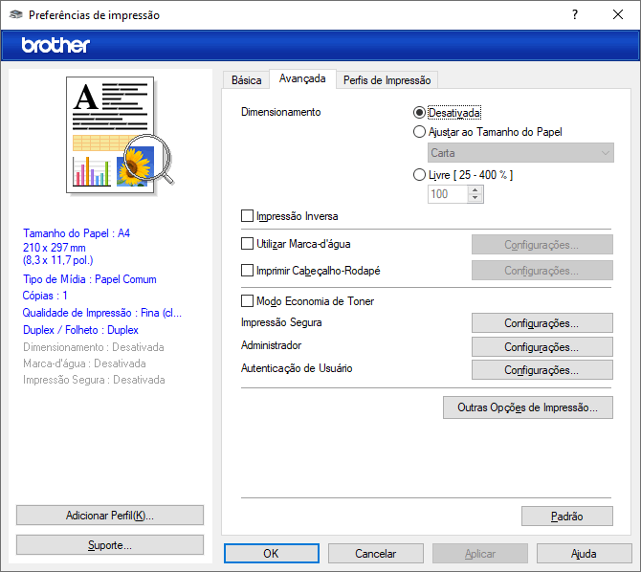
Task: Choose the Livre scaling radio button
Action: pyautogui.click(x=420, y=175)
